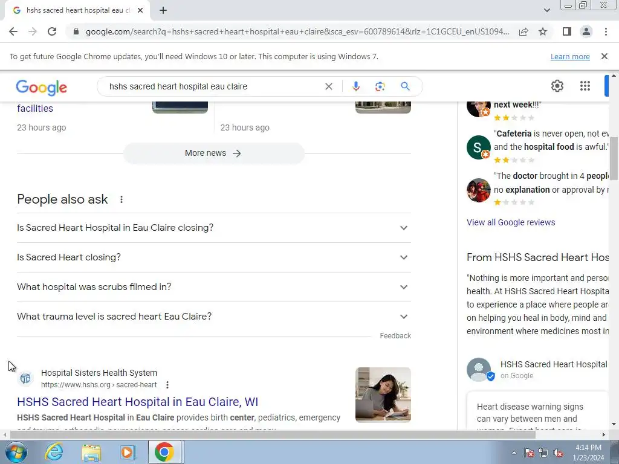
Task: Close the hshs sacred heart hospital tab
Action: (x=140, y=10)
